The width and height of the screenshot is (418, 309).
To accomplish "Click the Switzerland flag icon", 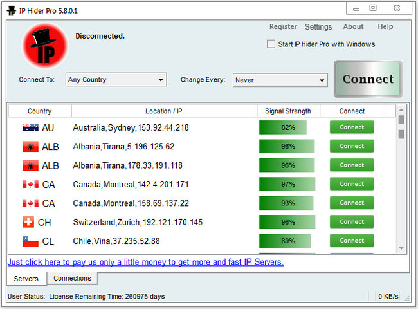I will pos(28,222).
